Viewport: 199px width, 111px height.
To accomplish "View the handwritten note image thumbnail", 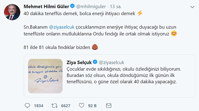I will coord(45,76).
